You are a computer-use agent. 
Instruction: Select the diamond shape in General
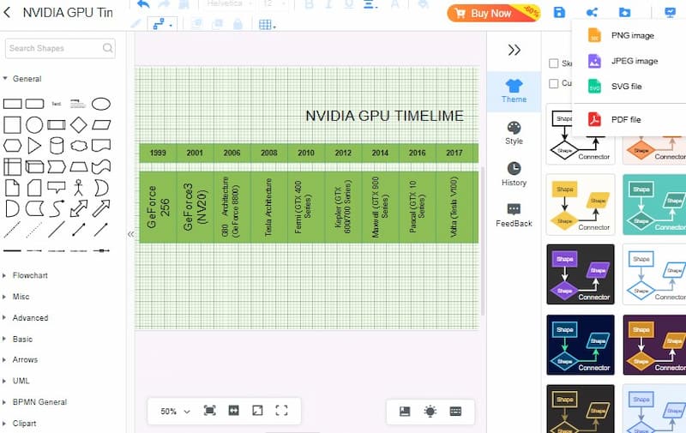click(79, 124)
